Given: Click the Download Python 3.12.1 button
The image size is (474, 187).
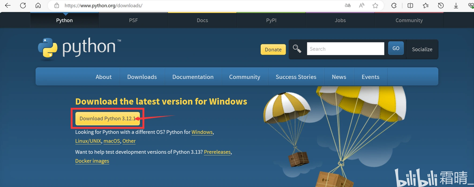Looking at the screenshot, I should 107,118.
